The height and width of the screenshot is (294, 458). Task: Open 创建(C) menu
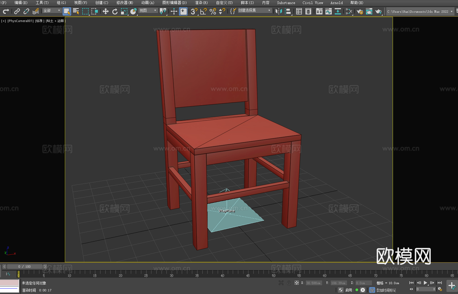102,3
